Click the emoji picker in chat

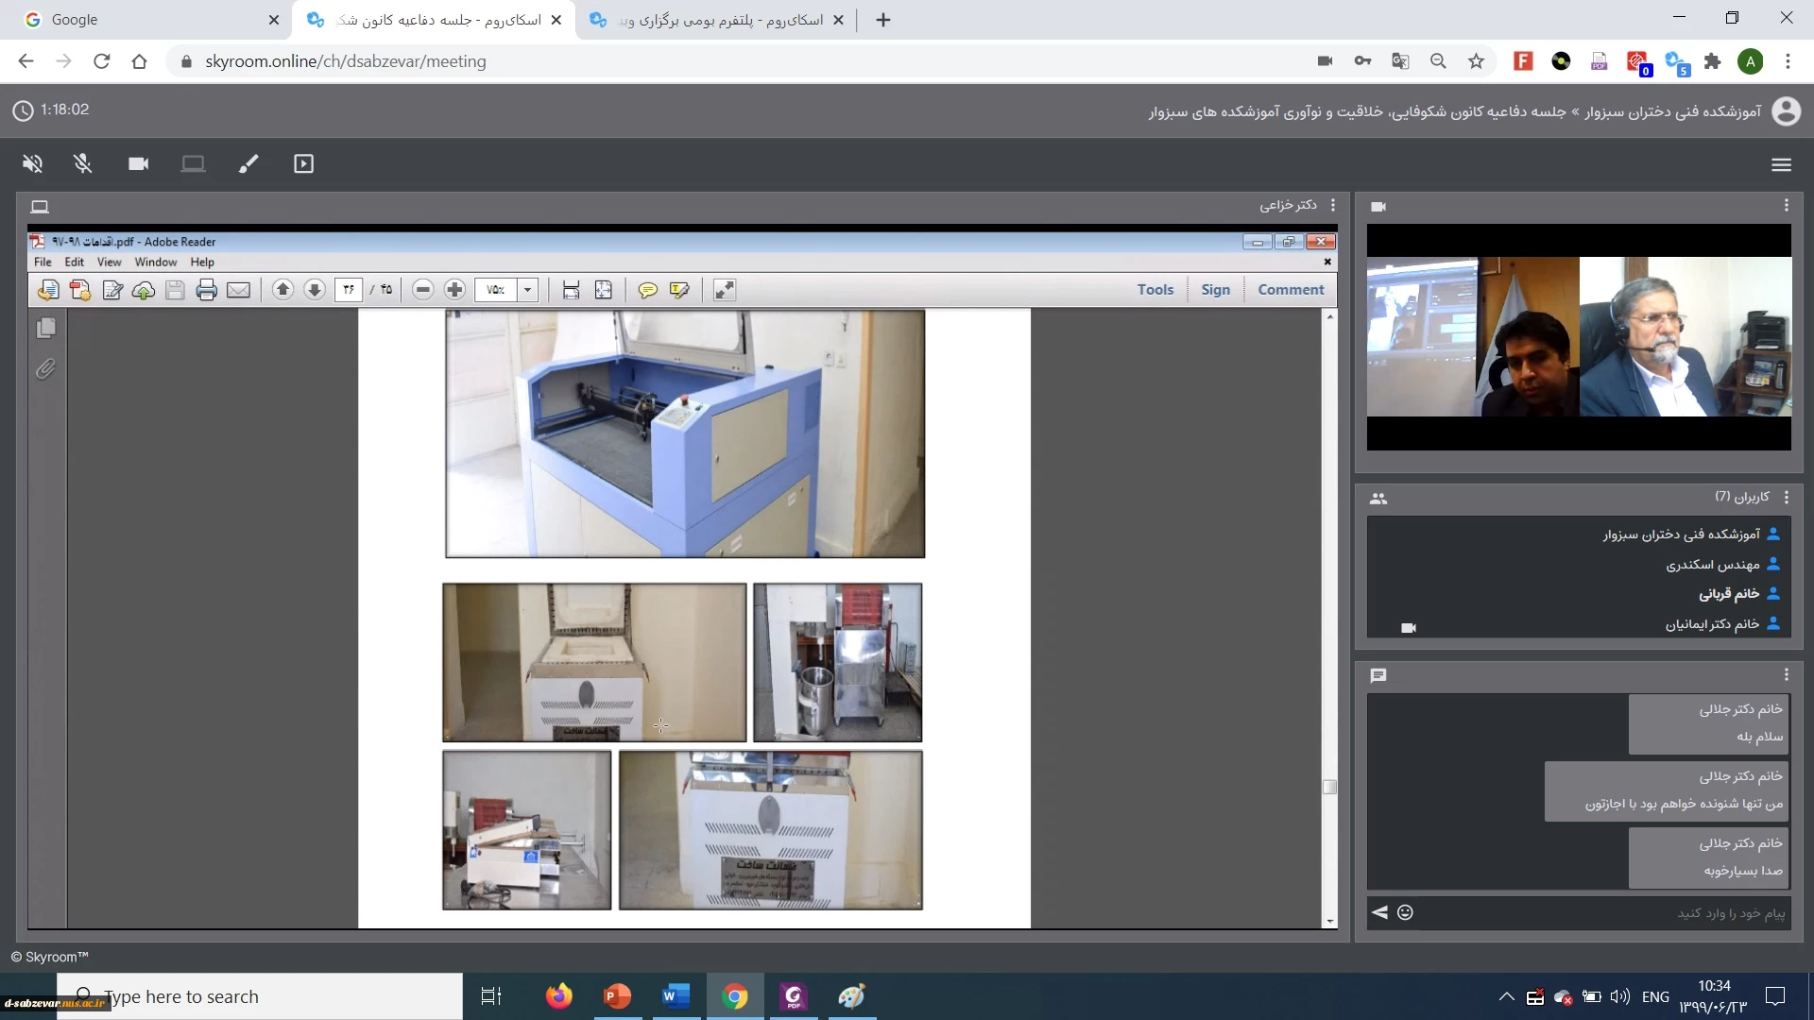click(1405, 912)
